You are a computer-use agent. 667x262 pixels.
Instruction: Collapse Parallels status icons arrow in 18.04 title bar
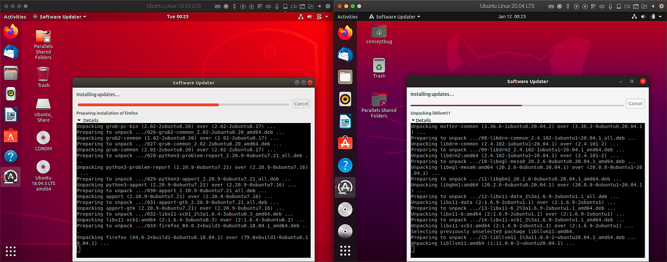(x=319, y=6)
